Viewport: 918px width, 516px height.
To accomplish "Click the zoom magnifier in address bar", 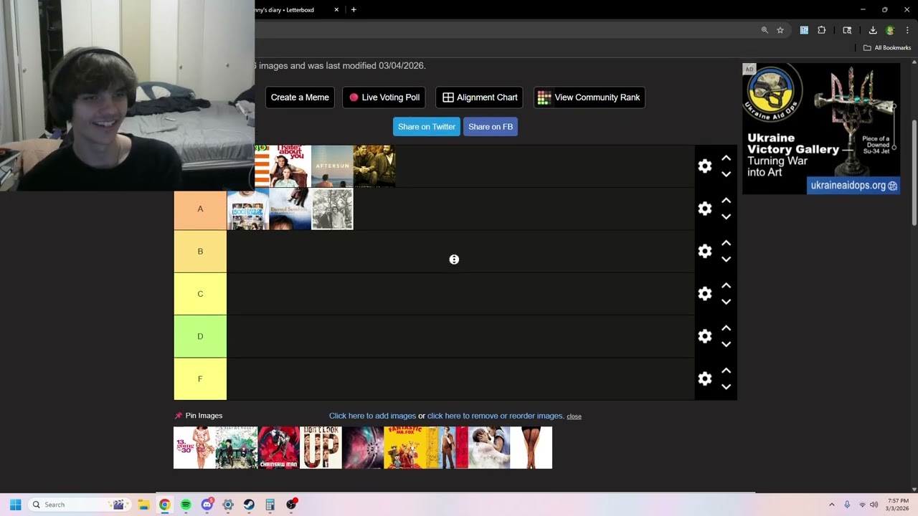I will (765, 30).
